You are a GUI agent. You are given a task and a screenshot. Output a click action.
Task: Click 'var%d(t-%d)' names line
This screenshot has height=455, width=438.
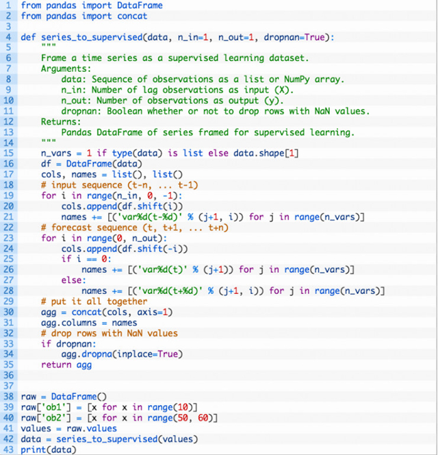coord(213,217)
